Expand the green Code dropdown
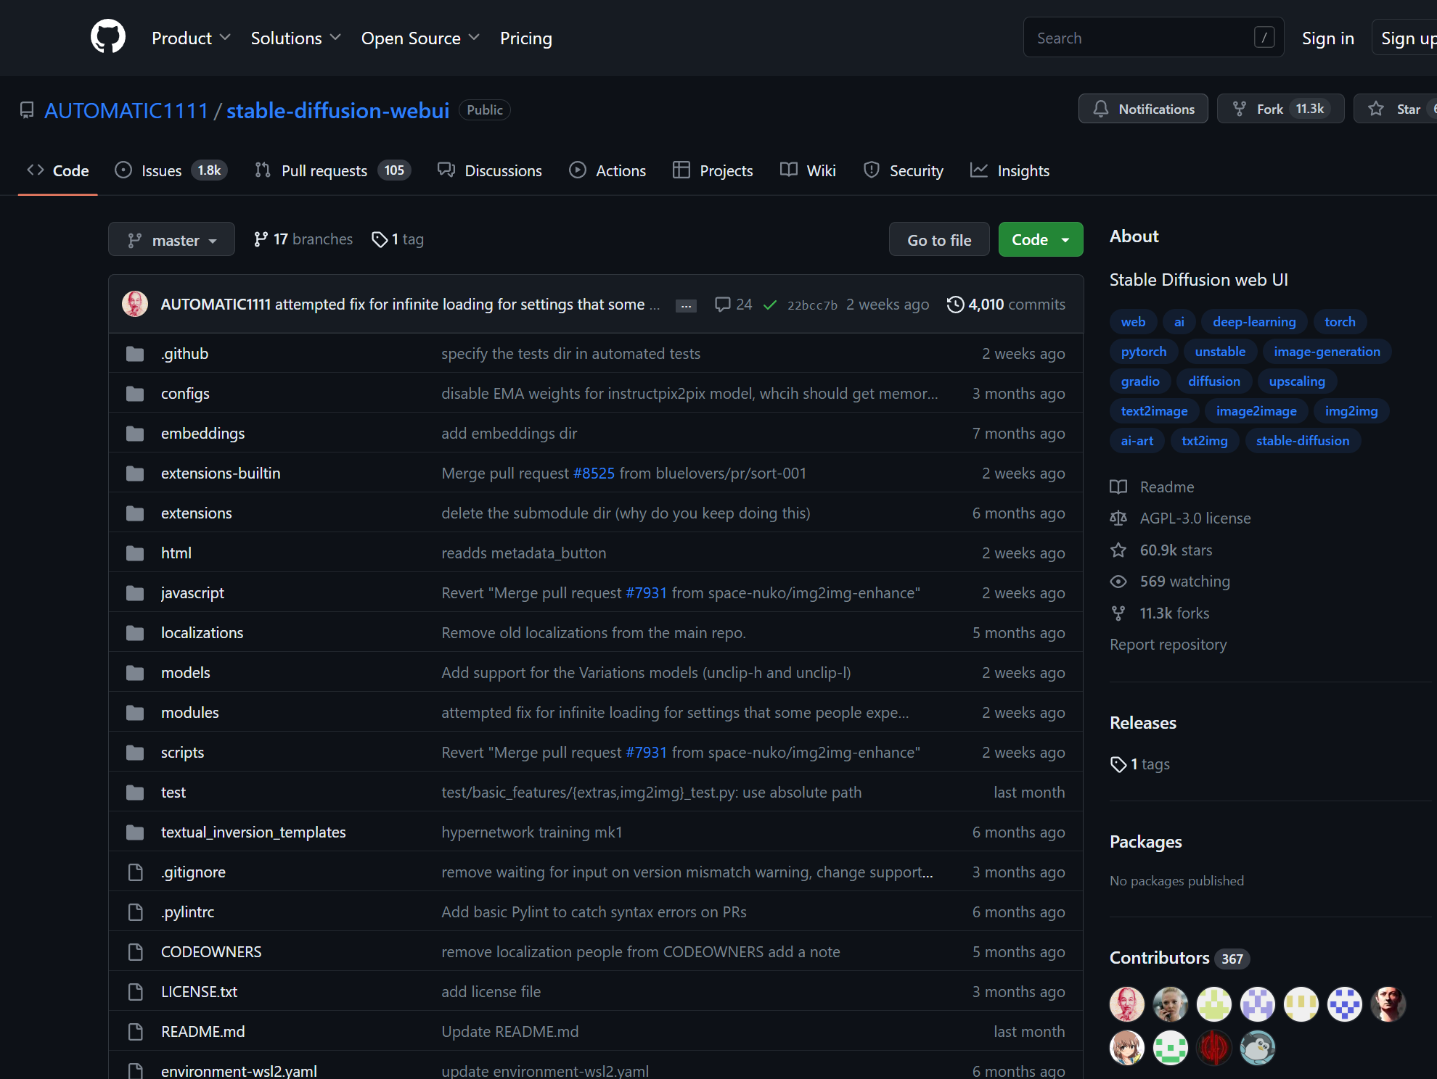The height and width of the screenshot is (1079, 1437). 1040,239
